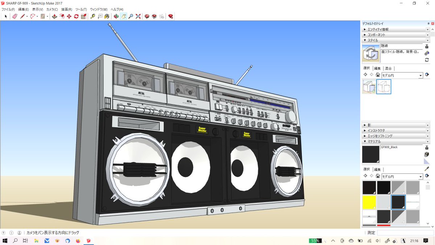Viewport: 435px width, 245px height.
Task: Click the style name 隠線 field
Action: point(401,46)
